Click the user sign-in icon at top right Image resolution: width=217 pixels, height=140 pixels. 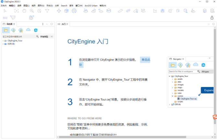point(212,17)
